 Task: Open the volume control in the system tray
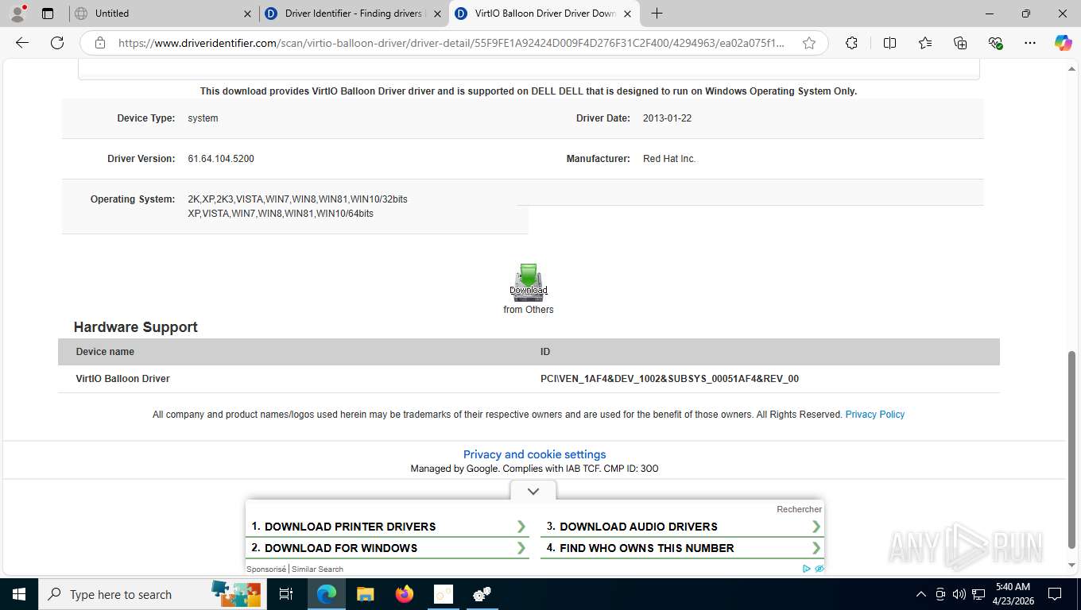click(x=959, y=594)
